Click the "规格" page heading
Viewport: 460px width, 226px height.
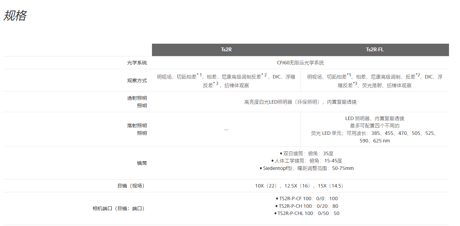[x=15, y=16]
